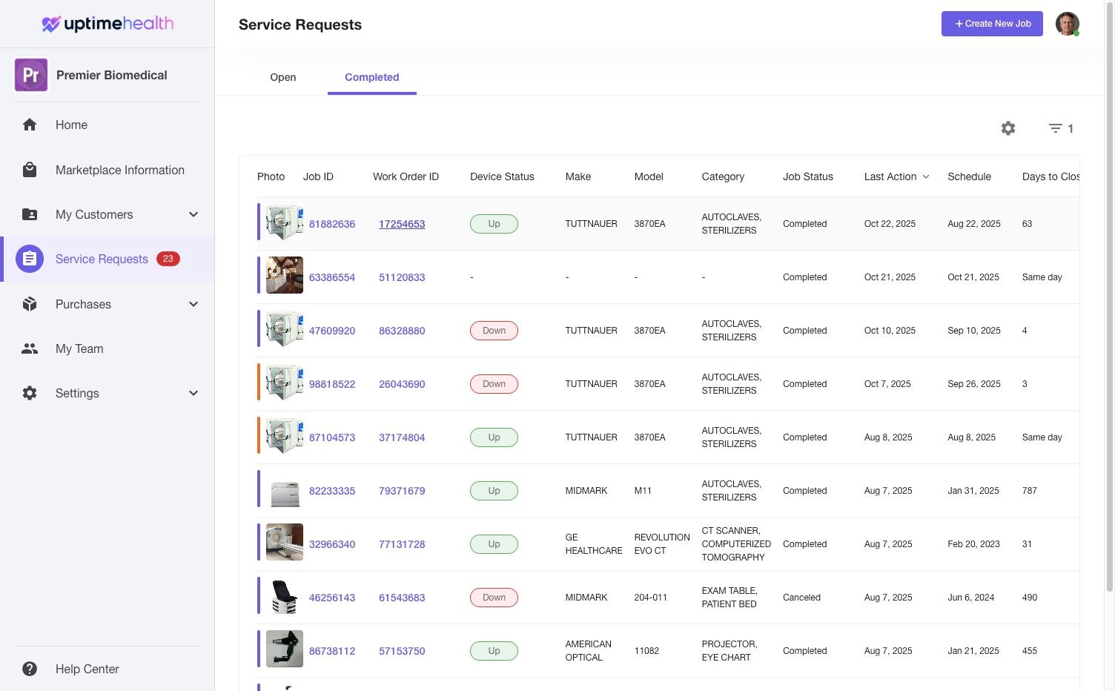This screenshot has height=691, width=1115.
Task: Click the page vertical scrollbar
Action: (x=1109, y=297)
